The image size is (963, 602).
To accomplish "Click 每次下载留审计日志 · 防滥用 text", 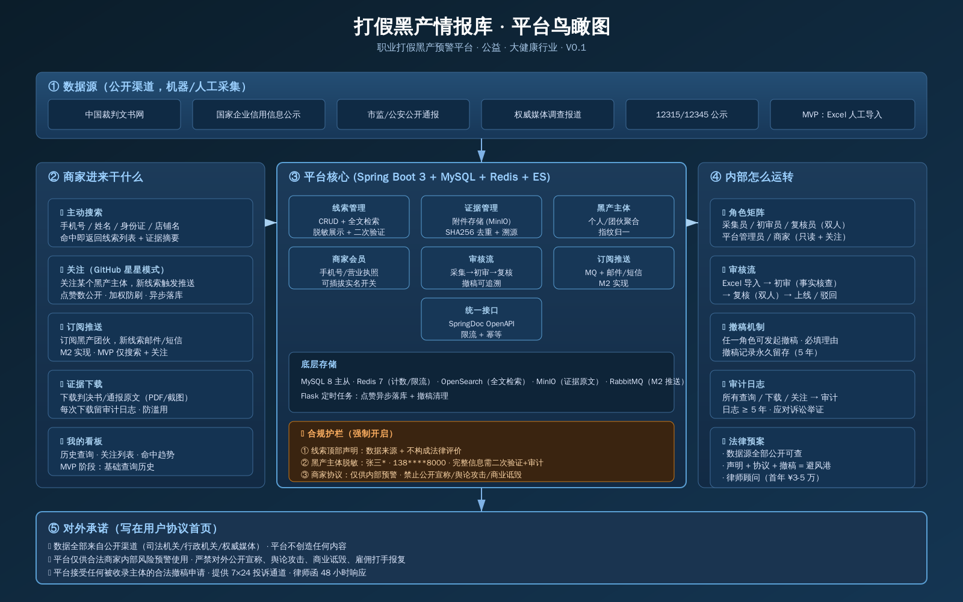I will (x=114, y=410).
